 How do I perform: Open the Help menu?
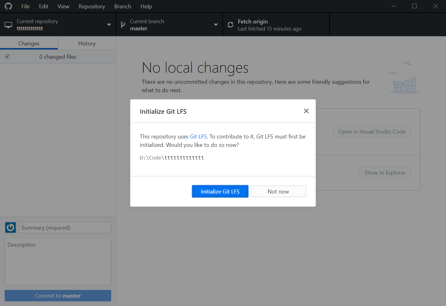[146, 6]
